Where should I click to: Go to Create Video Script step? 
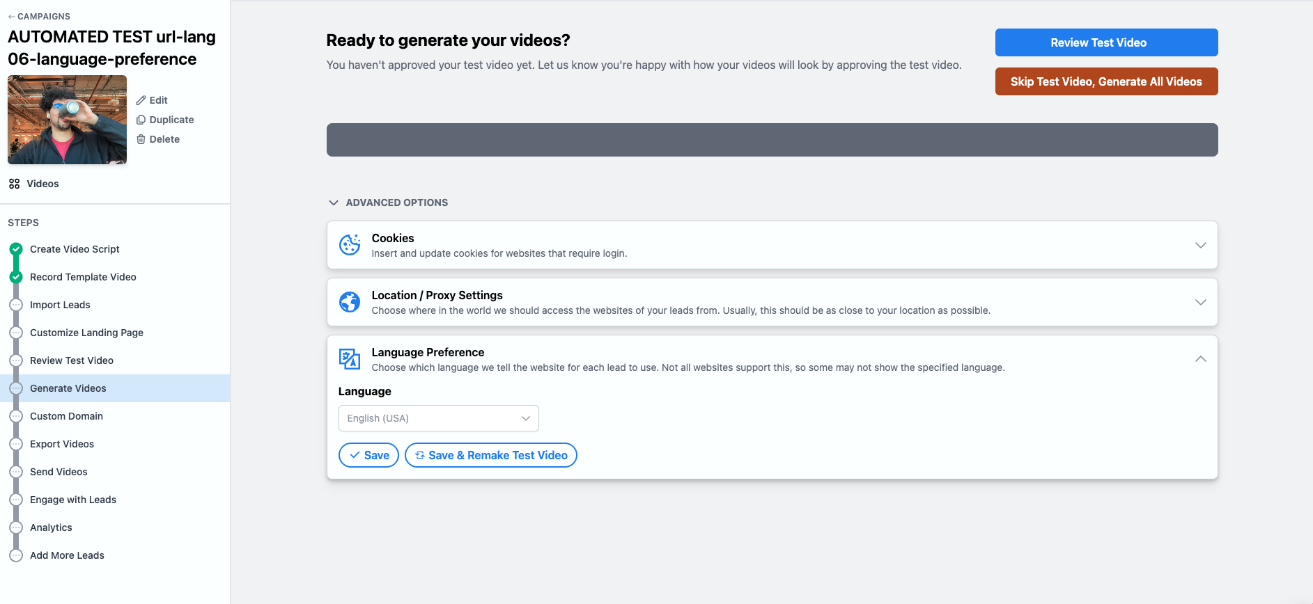[x=75, y=249]
